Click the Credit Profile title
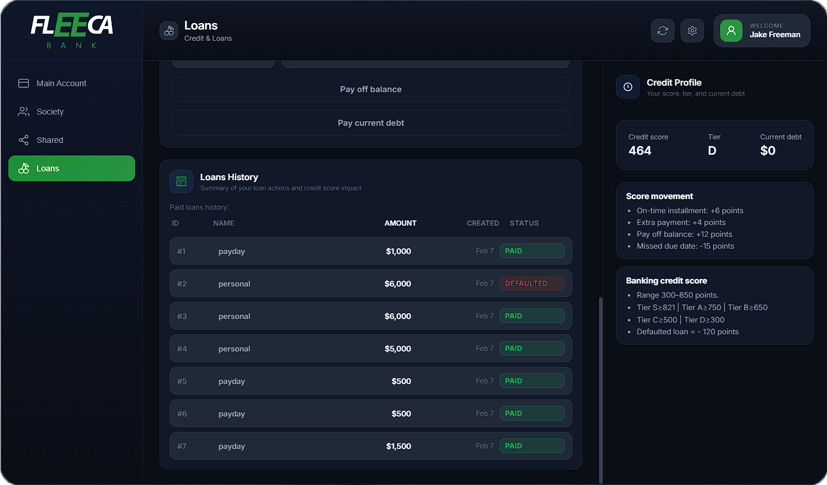 674,83
